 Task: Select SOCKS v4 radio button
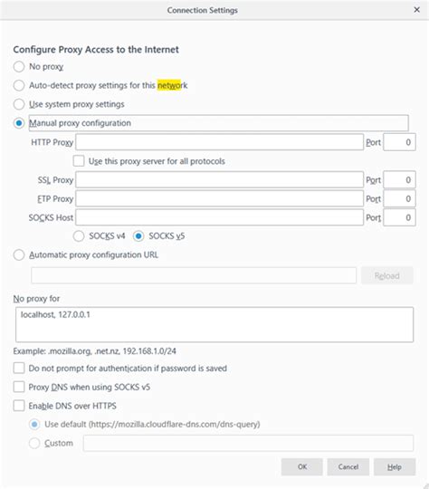79,236
